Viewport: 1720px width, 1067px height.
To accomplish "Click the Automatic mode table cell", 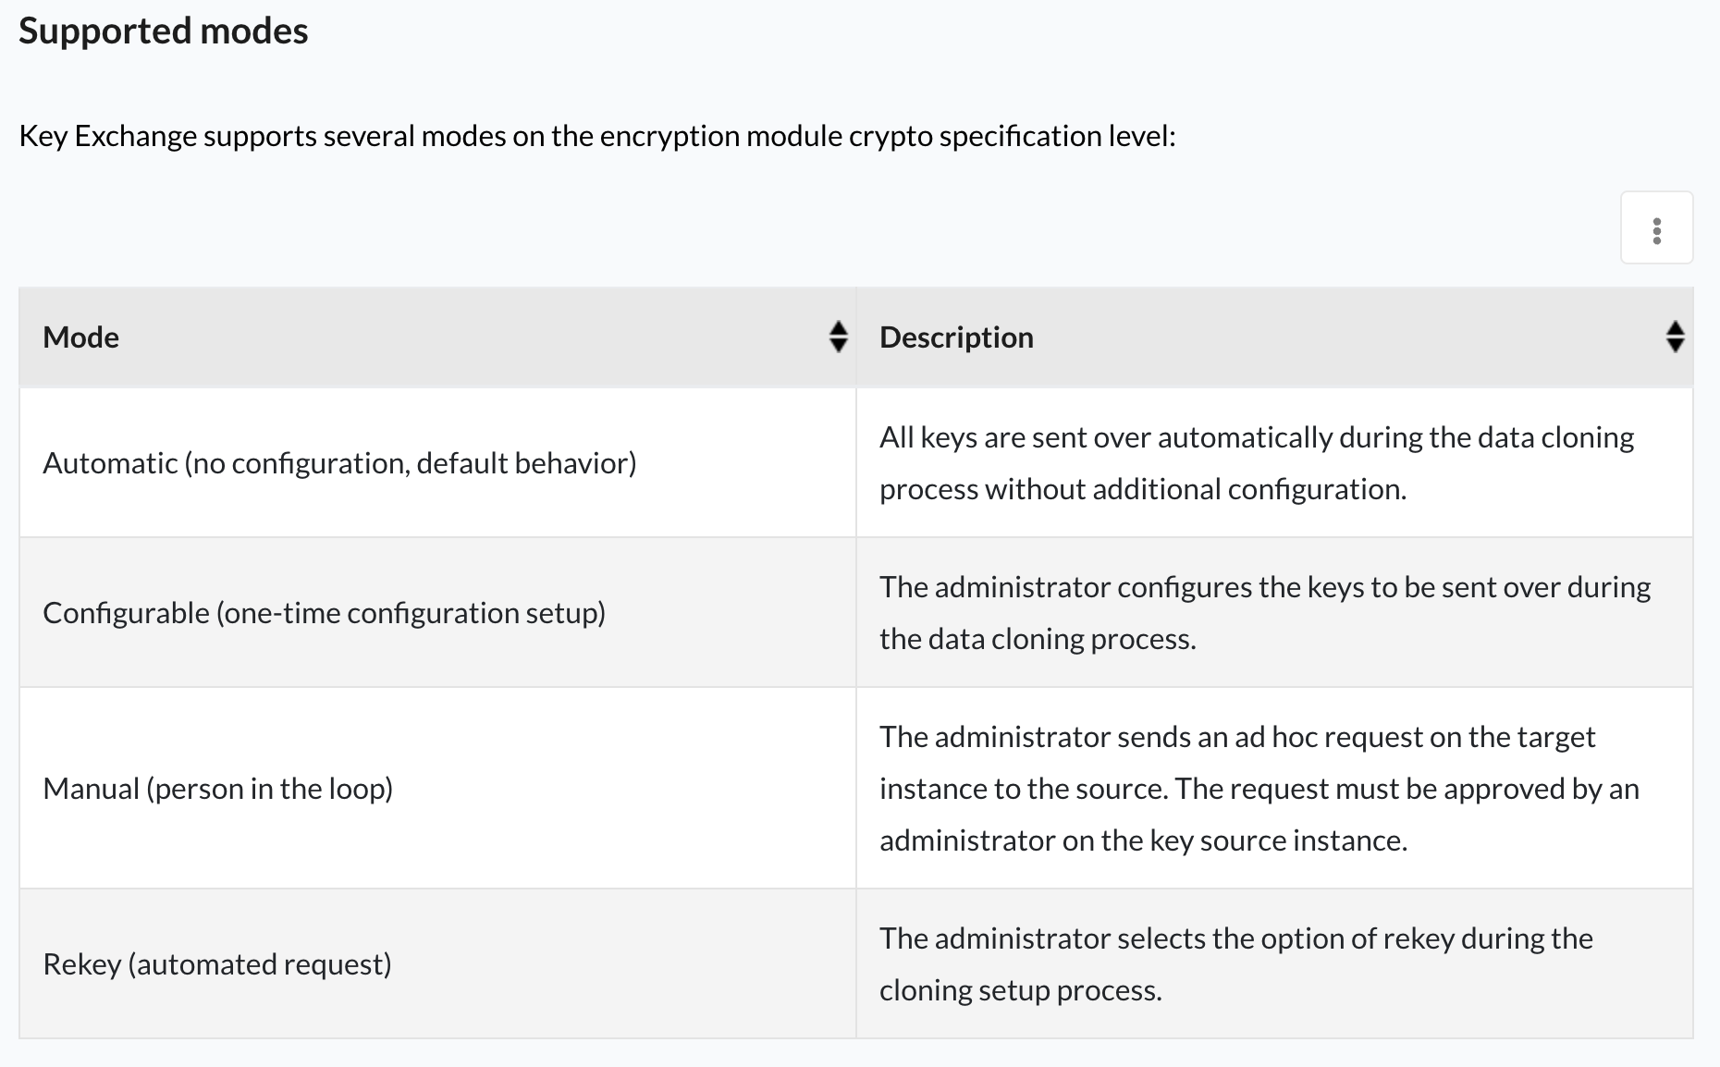I will 340,462.
